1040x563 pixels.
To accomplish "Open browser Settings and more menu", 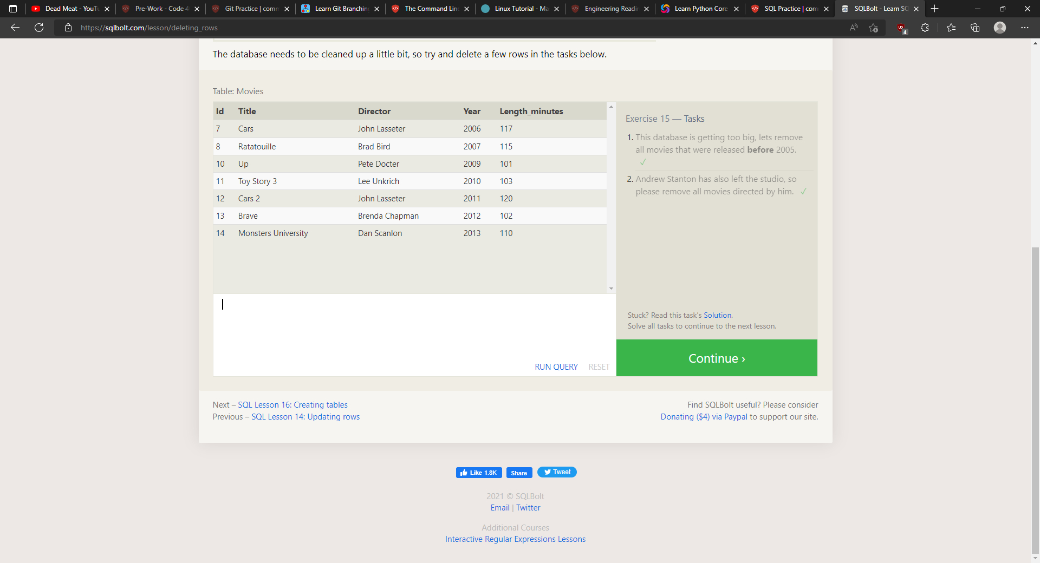I will (x=1024, y=28).
